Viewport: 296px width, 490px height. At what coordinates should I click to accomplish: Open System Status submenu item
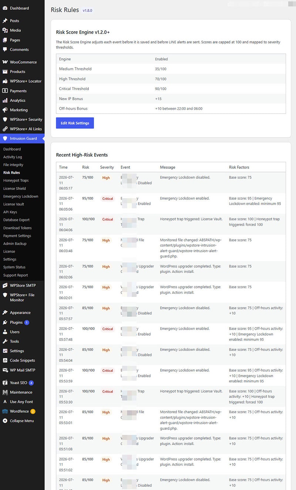pyautogui.click(x=14, y=267)
